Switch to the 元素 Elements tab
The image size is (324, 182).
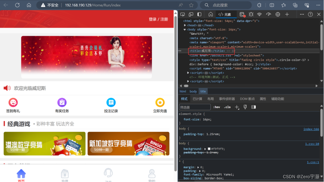[225, 14]
